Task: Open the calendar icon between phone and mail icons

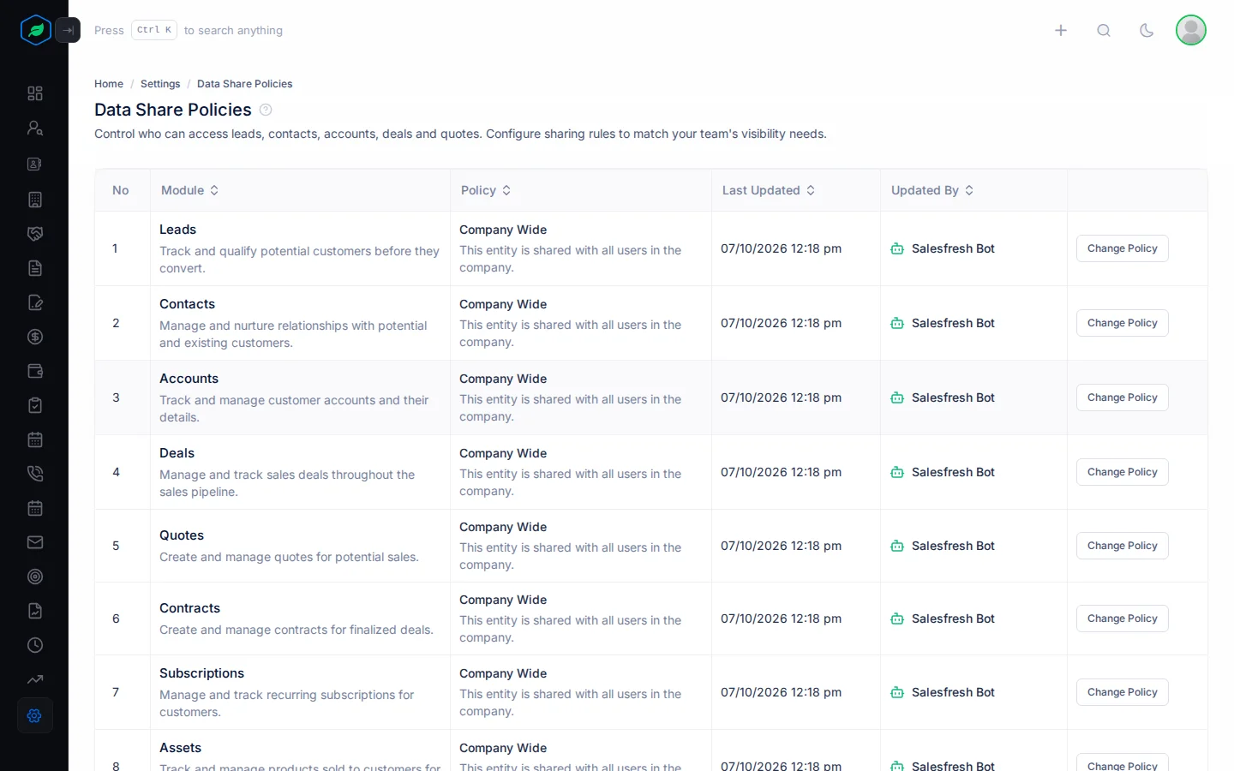Action: coord(35,508)
